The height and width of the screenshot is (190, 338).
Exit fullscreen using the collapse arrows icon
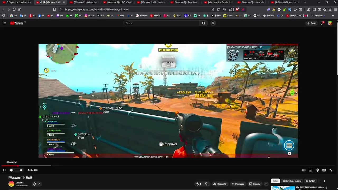[x=331, y=170]
